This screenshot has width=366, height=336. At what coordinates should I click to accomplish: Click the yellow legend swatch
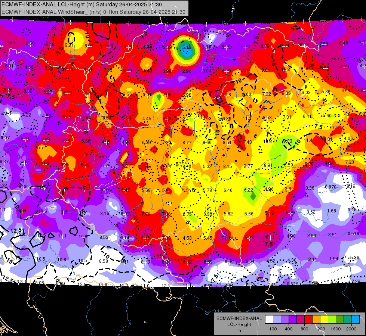click(x=324, y=320)
